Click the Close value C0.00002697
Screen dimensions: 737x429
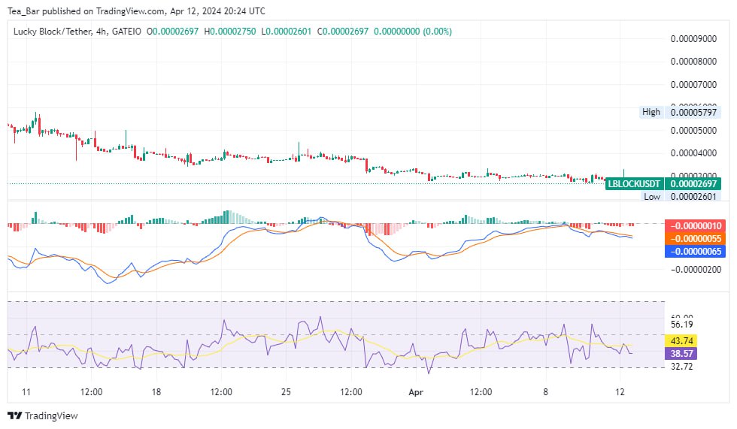343,32
